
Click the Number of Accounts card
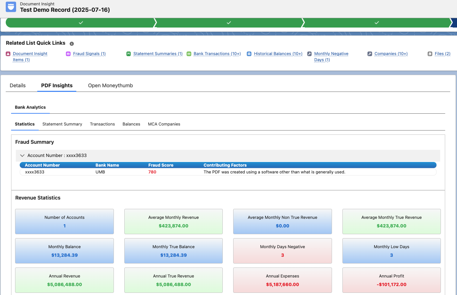(x=64, y=222)
